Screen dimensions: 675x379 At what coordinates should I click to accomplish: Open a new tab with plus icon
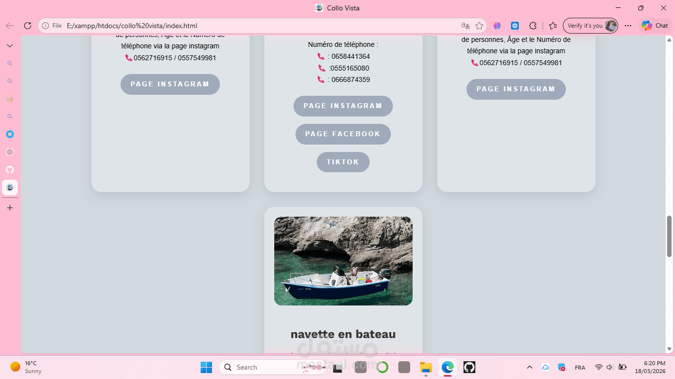(x=10, y=208)
